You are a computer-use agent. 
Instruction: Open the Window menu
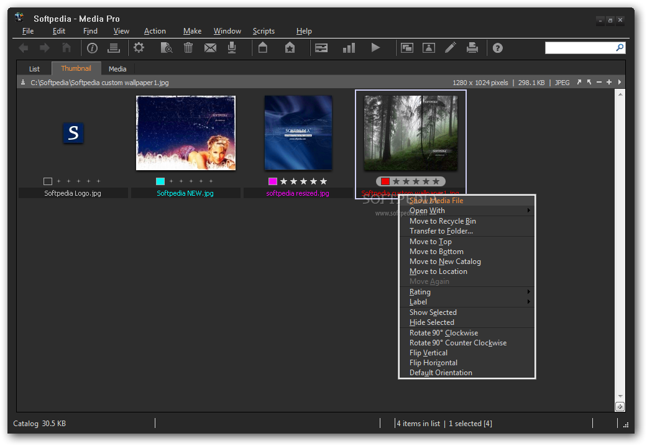tap(227, 31)
